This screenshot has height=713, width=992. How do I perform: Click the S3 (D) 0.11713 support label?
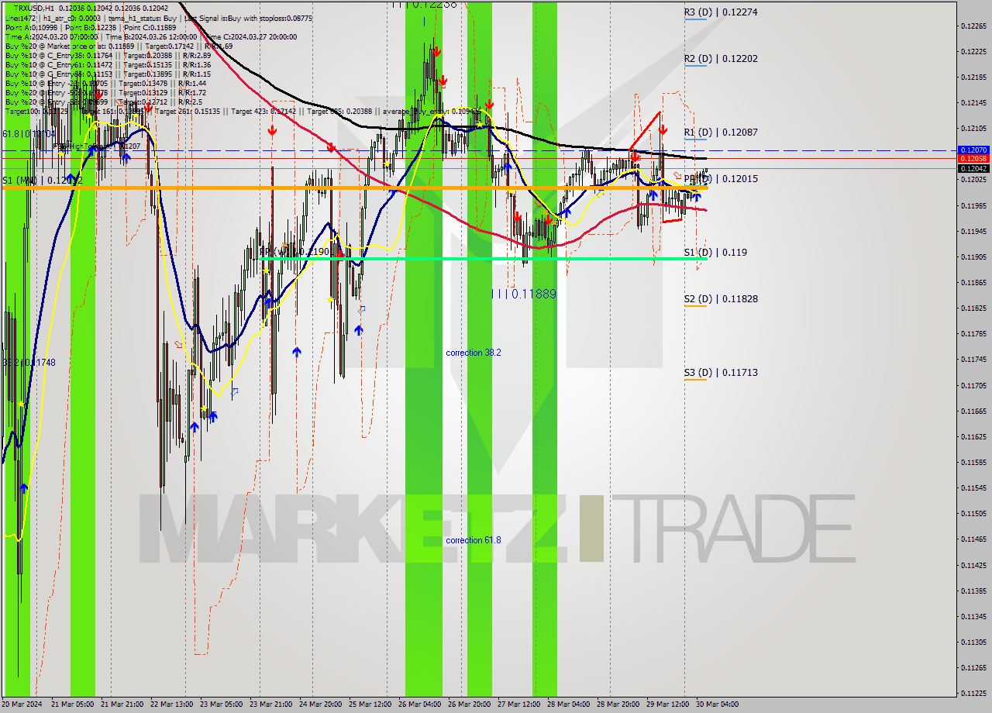tap(721, 373)
